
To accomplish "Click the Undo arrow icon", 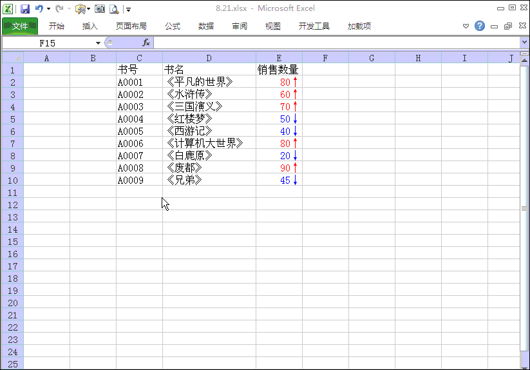I will [x=39, y=9].
